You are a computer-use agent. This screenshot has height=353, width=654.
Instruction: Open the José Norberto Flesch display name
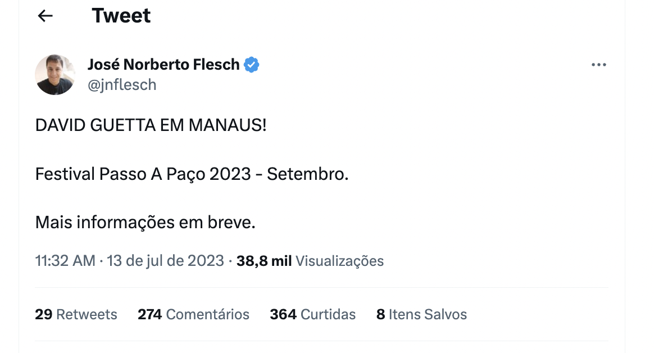pos(163,65)
